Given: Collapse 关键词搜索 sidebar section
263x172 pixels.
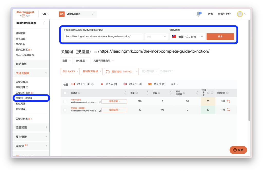Looking at the screenshot, I should (x=31, y=73).
